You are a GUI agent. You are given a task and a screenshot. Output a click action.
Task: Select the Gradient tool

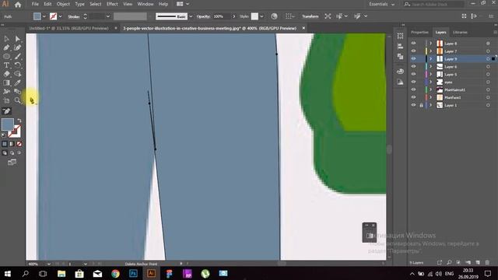(7, 83)
